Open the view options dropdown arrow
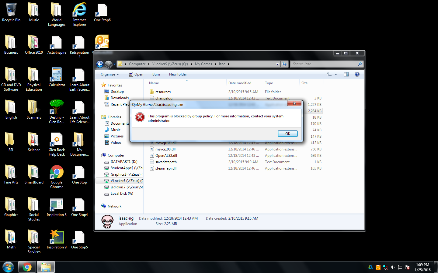The width and height of the screenshot is (438, 273). click(x=336, y=74)
